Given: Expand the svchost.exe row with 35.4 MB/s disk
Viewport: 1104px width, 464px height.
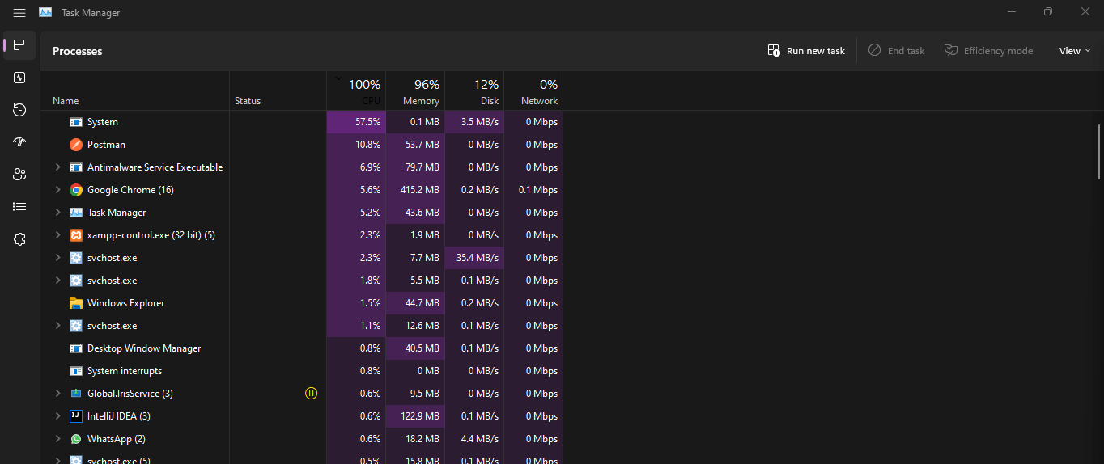Looking at the screenshot, I should tap(57, 258).
